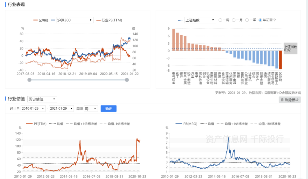This screenshot has height=179, width=308.
Task: Toggle the 区块链 legend line marker
Action: pos(35,20)
